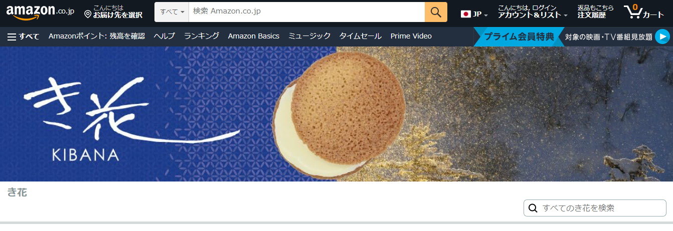Expand the すべて search category dropdown
Viewport: 673px width, 231px height.
click(172, 12)
